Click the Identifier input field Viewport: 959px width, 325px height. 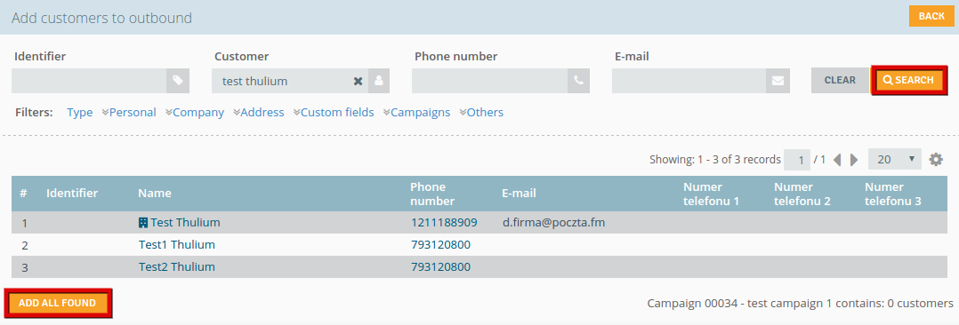89,81
